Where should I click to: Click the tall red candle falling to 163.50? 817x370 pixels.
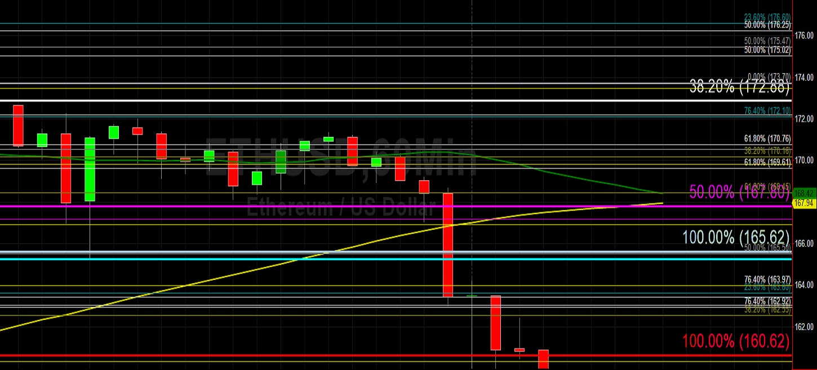(x=448, y=245)
